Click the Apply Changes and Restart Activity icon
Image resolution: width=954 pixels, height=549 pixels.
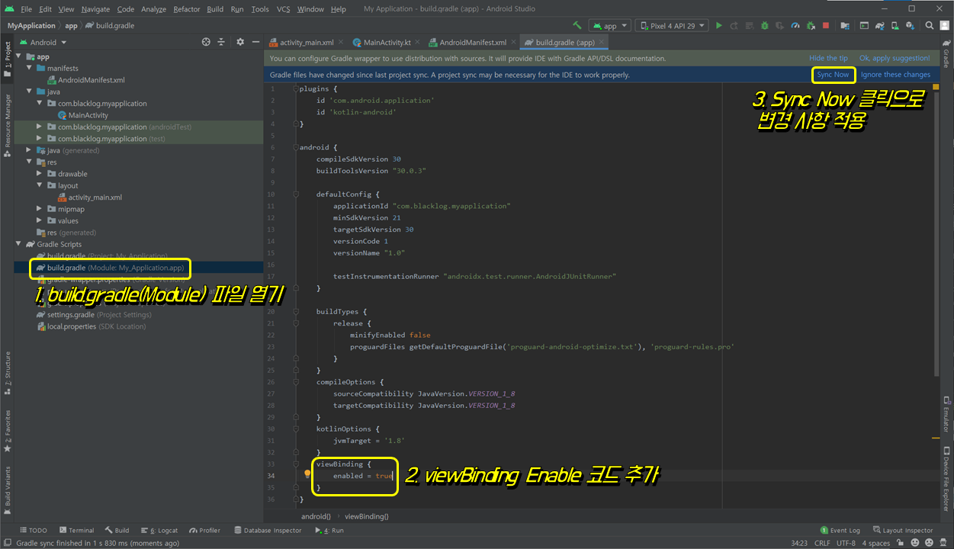[x=734, y=25]
